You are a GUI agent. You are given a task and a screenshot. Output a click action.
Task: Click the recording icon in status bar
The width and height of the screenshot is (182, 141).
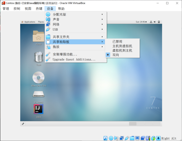(x=143, y=138)
